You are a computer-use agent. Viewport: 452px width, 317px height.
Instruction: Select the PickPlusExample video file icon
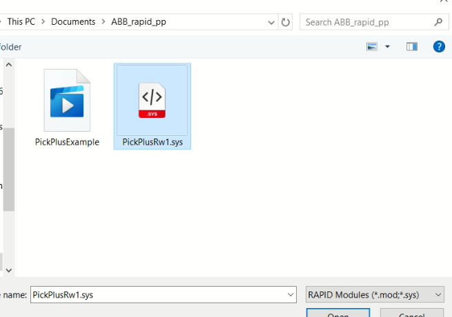click(67, 100)
